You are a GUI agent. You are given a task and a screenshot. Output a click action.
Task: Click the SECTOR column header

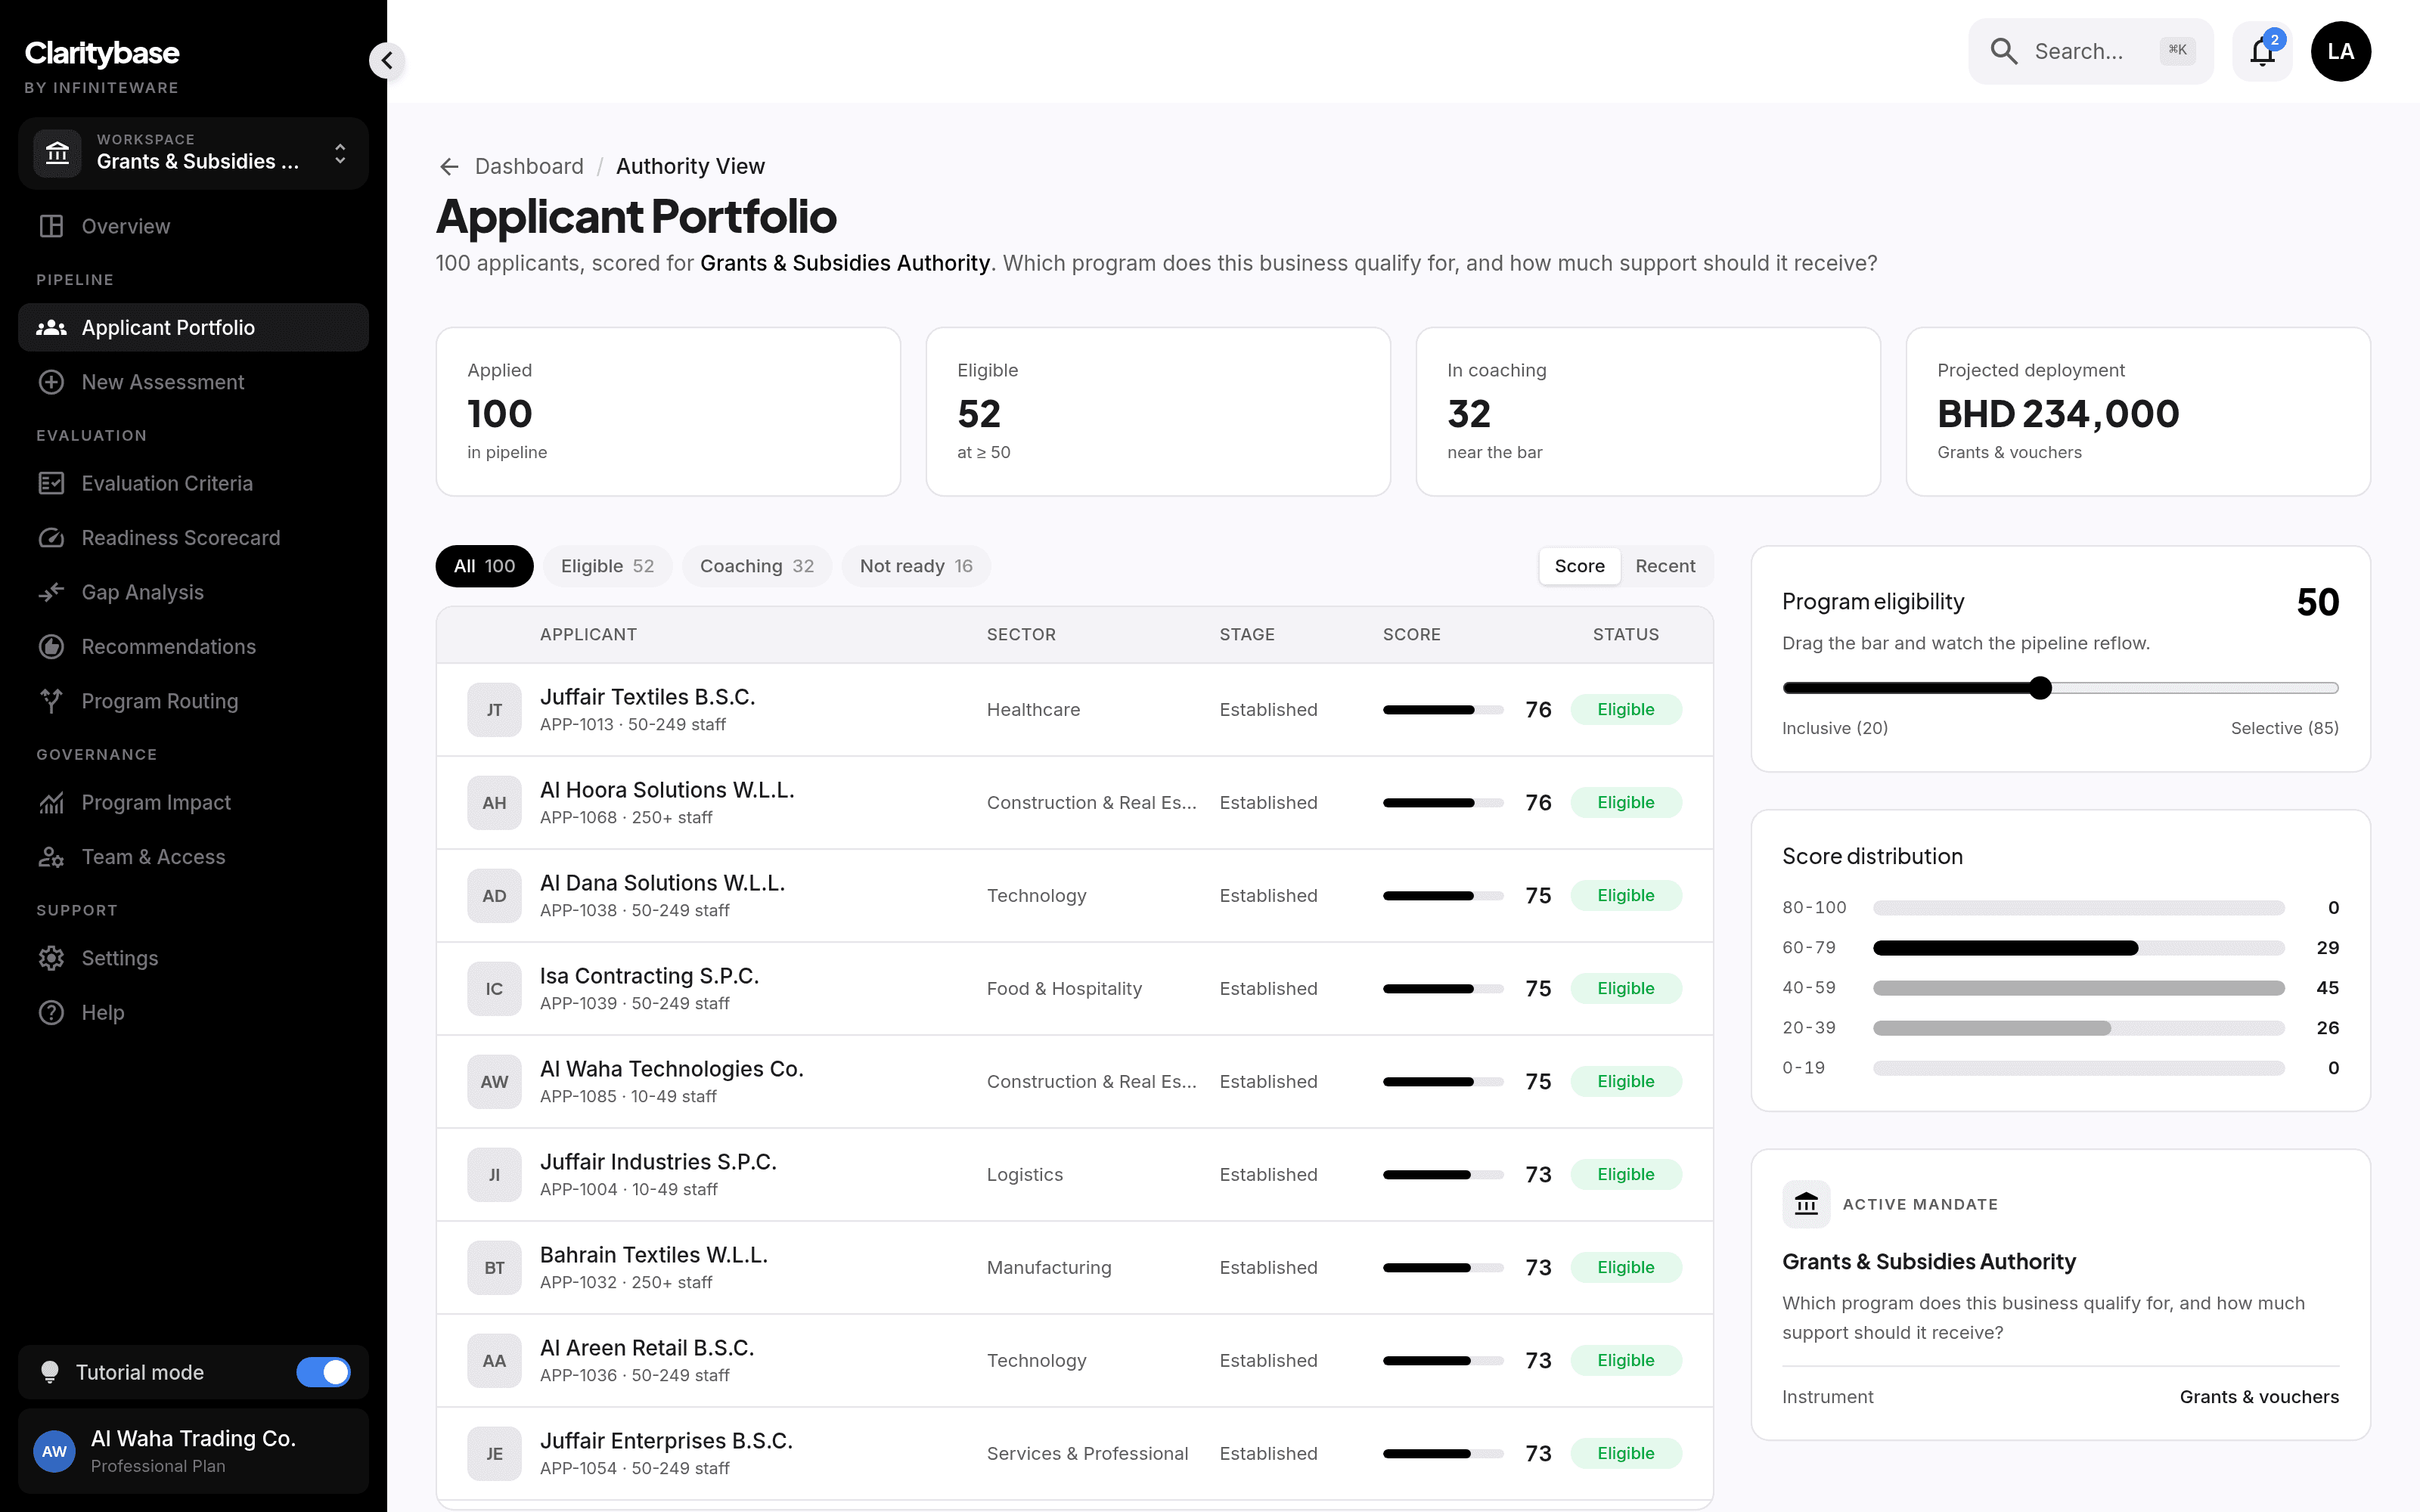coord(1021,634)
